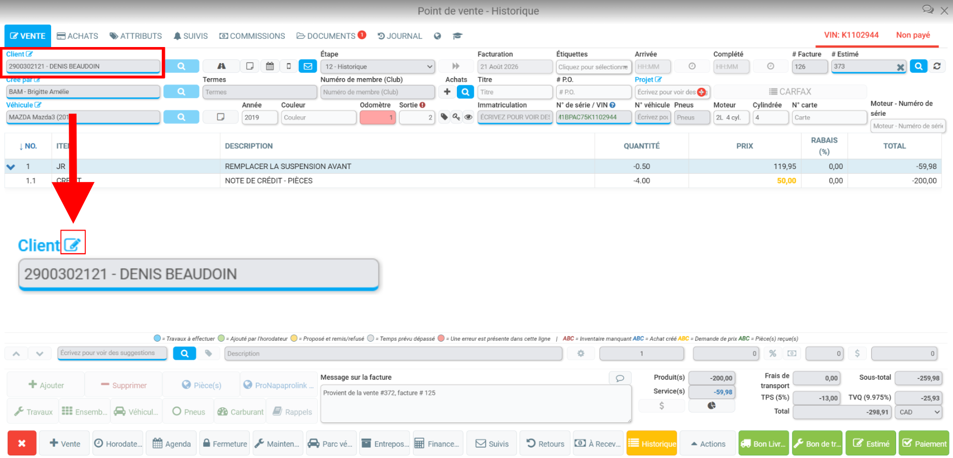953x458 pixels.
Task: Search the # Estimé number
Action: pyautogui.click(x=918, y=66)
